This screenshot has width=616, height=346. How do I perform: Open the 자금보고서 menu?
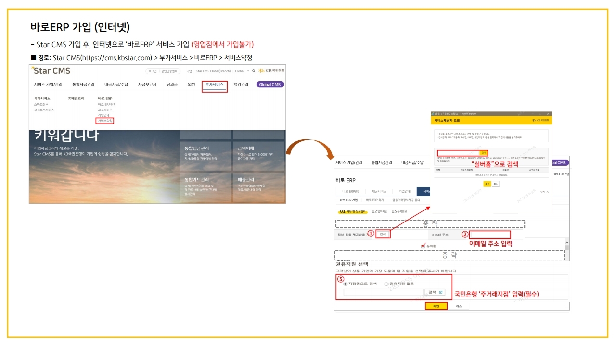147,85
